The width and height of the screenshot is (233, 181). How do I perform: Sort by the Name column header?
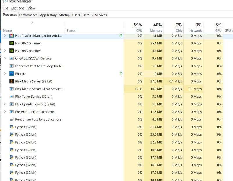click(x=33, y=28)
